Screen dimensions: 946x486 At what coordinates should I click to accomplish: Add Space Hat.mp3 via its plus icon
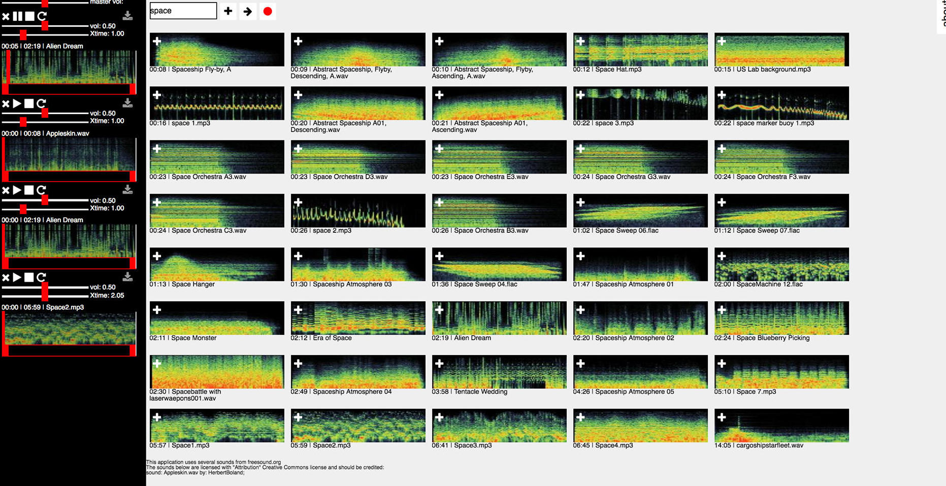tap(581, 41)
